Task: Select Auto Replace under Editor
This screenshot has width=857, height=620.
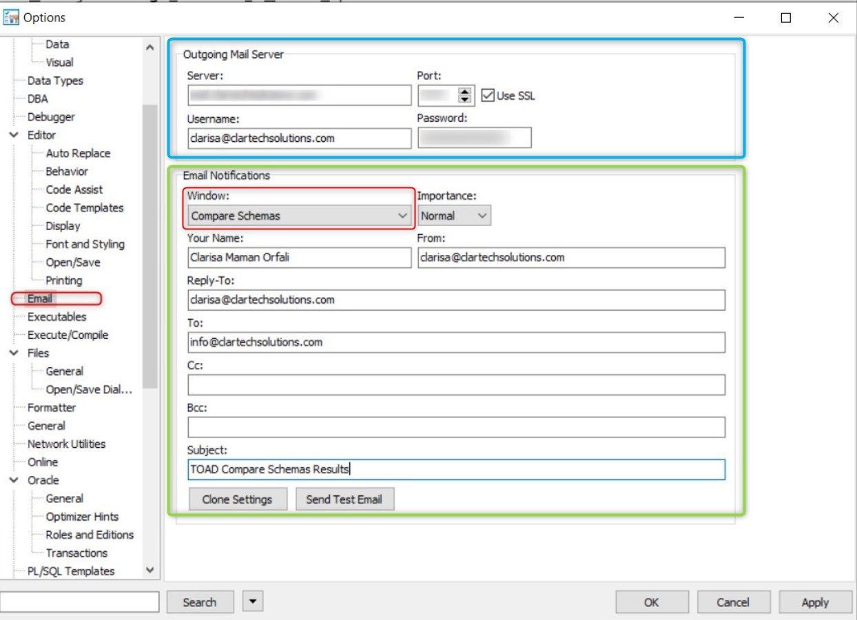Action: click(78, 153)
